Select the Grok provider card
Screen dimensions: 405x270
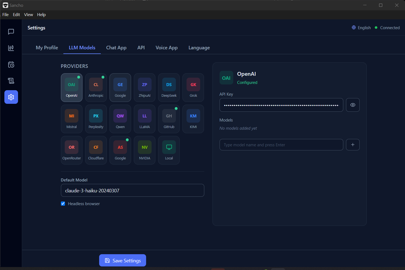click(x=193, y=87)
